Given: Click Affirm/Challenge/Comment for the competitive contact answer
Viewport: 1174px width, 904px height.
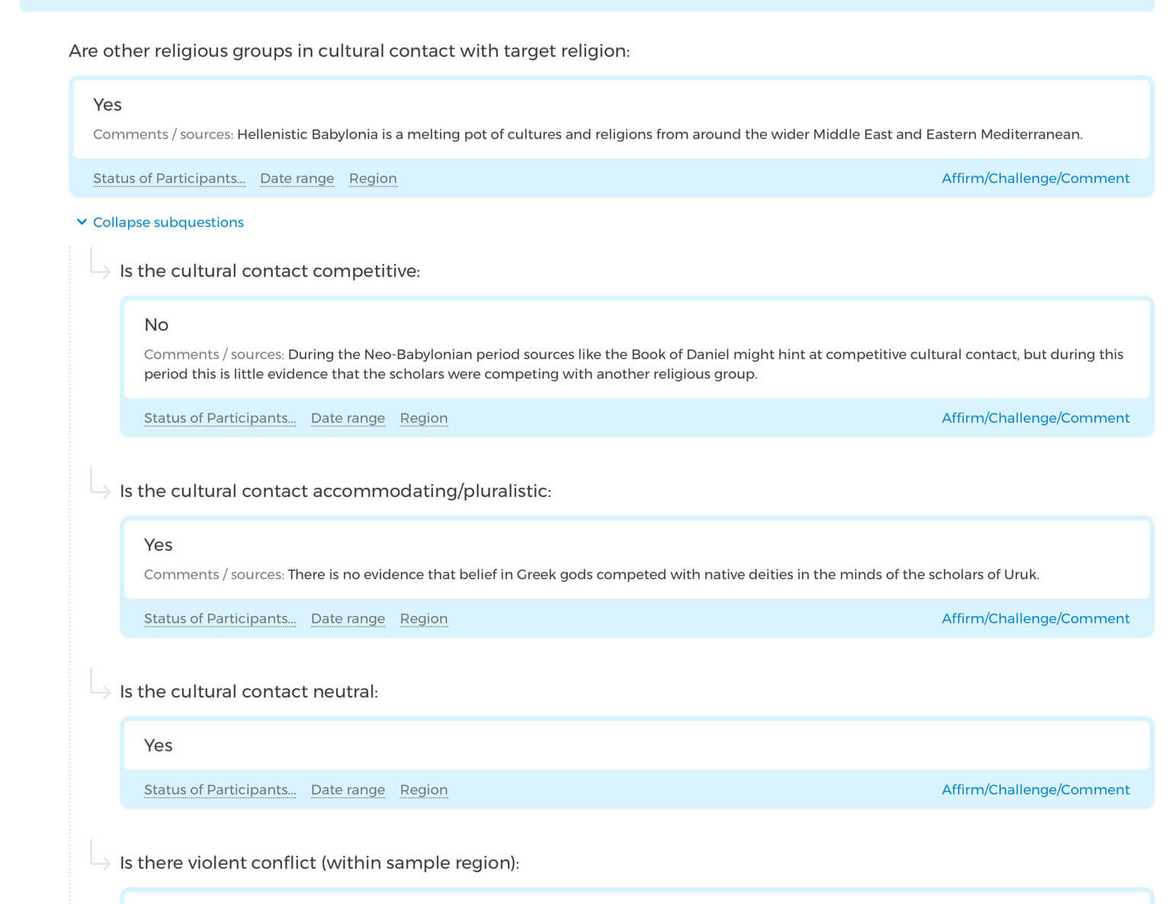Looking at the screenshot, I should tap(1034, 418).
